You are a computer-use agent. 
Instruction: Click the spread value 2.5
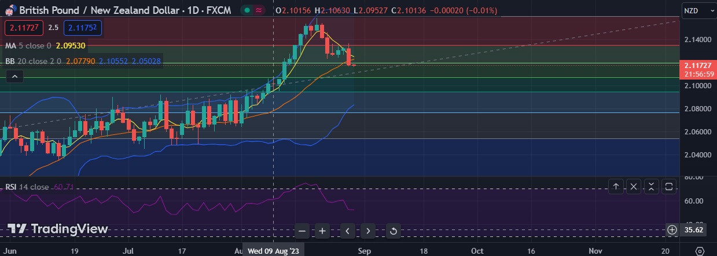(x=53, y=27)
